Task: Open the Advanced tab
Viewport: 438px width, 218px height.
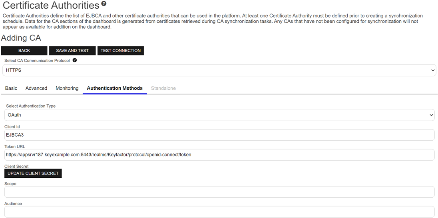Action: coord(36,88)
